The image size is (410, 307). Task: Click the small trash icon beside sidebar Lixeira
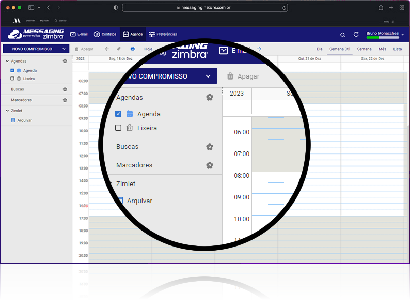click(19, 79)
